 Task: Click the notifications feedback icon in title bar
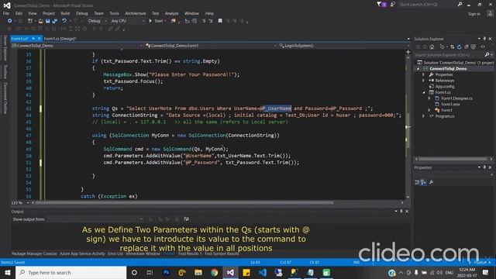click(393, 5)
